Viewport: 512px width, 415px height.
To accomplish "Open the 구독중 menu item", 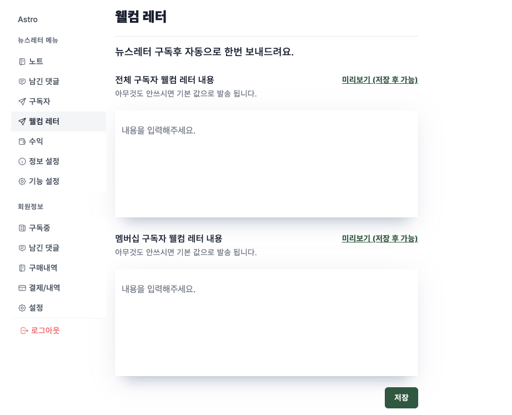I will tap(40, 228).
